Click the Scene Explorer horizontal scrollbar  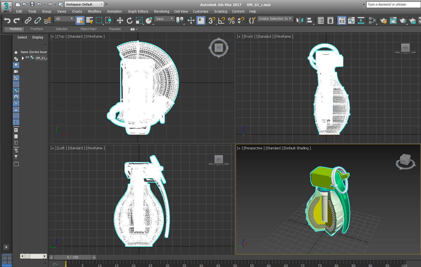coord(34,256)
